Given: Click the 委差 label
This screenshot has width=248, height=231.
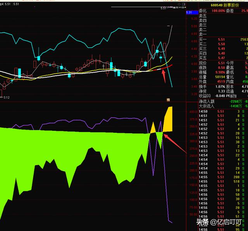Looking at the screenshot, I should click(x=230, y=11).
